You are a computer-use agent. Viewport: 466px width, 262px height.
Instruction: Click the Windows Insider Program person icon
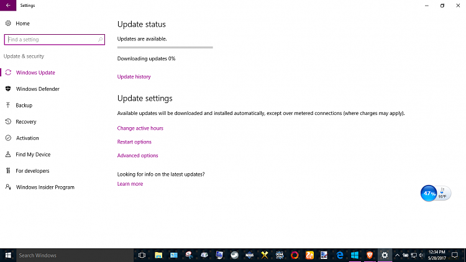8,187
